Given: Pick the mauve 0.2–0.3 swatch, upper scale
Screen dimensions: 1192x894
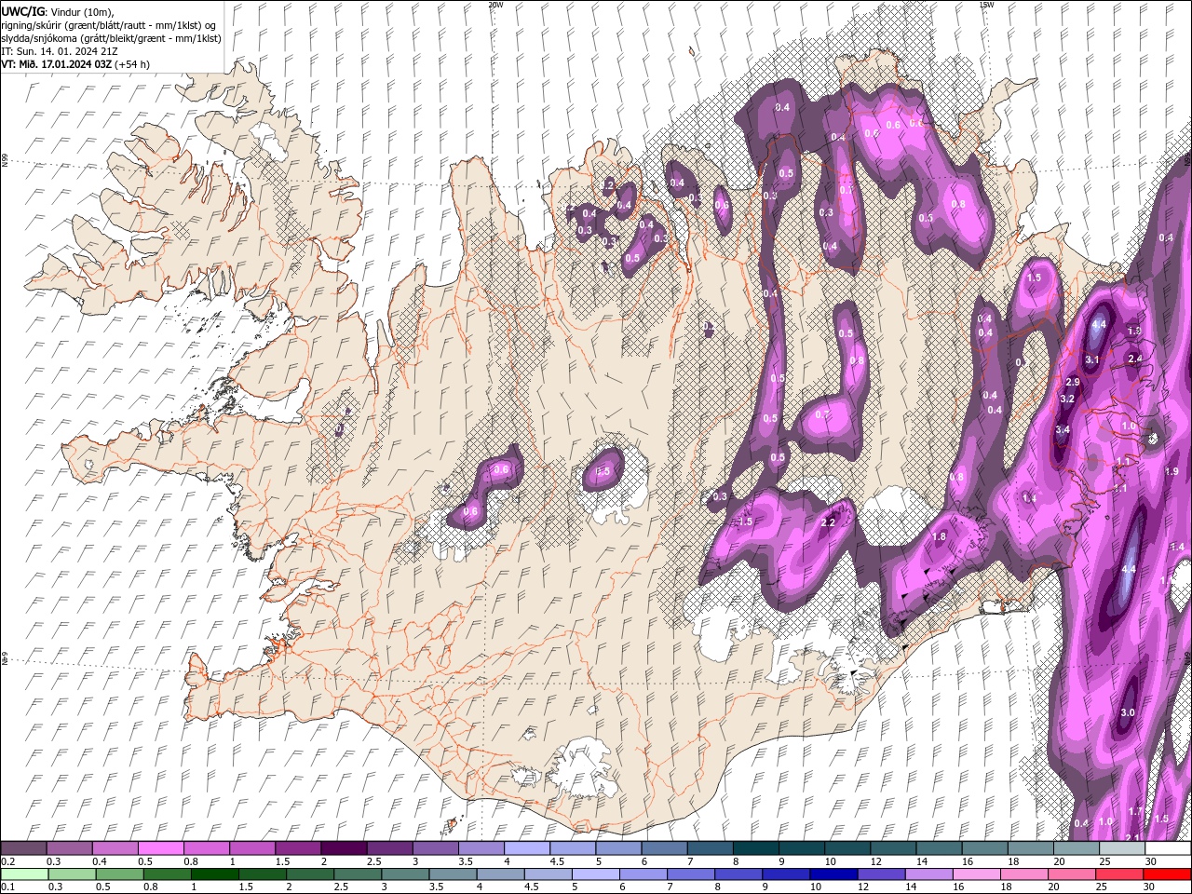Looking at the screenshot, I should (x=23, y=848).
